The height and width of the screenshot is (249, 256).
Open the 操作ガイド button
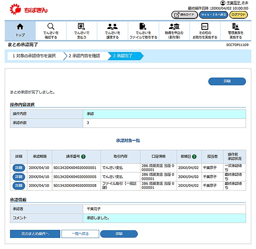184,15
